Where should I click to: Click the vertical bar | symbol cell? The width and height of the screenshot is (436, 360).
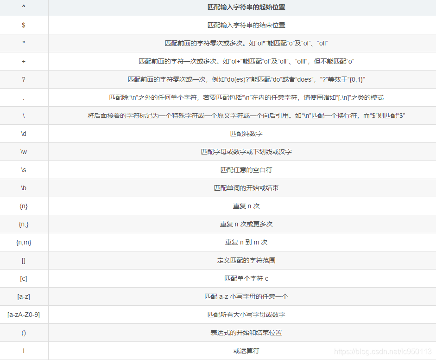[24, 351]
